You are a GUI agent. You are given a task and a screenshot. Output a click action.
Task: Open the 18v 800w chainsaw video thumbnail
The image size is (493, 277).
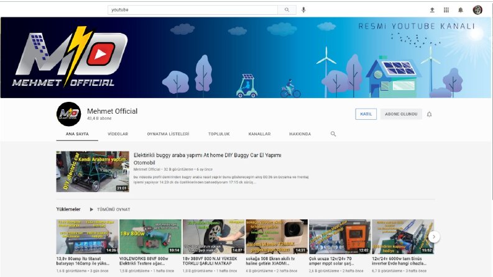pyautogui.click(x=150, y=237)
